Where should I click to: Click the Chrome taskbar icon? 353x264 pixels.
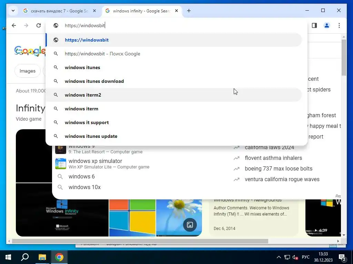pos(59,257)
